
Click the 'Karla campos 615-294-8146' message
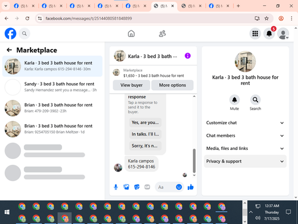coord(141,164)
